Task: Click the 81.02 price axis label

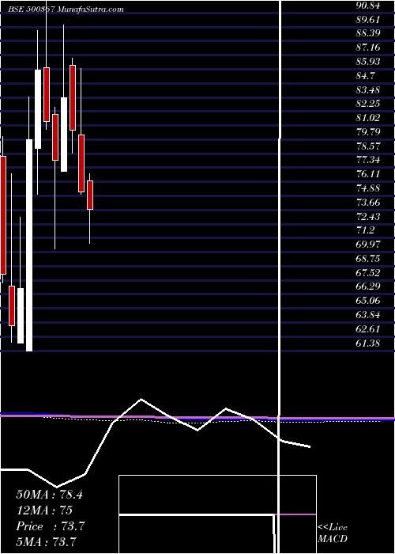Action: click(x=368, y=118)
